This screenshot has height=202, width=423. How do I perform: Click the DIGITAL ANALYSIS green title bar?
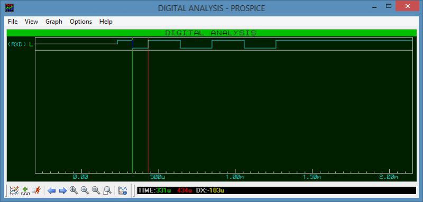click(211, 33)
